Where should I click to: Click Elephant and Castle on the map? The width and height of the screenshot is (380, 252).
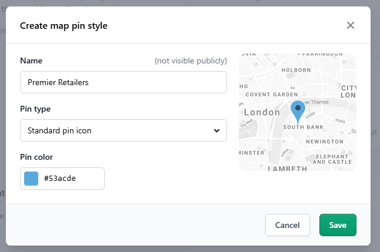(332, 159)
